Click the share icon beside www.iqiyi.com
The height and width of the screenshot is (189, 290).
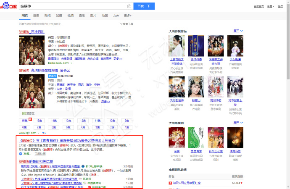pos(44,133)
